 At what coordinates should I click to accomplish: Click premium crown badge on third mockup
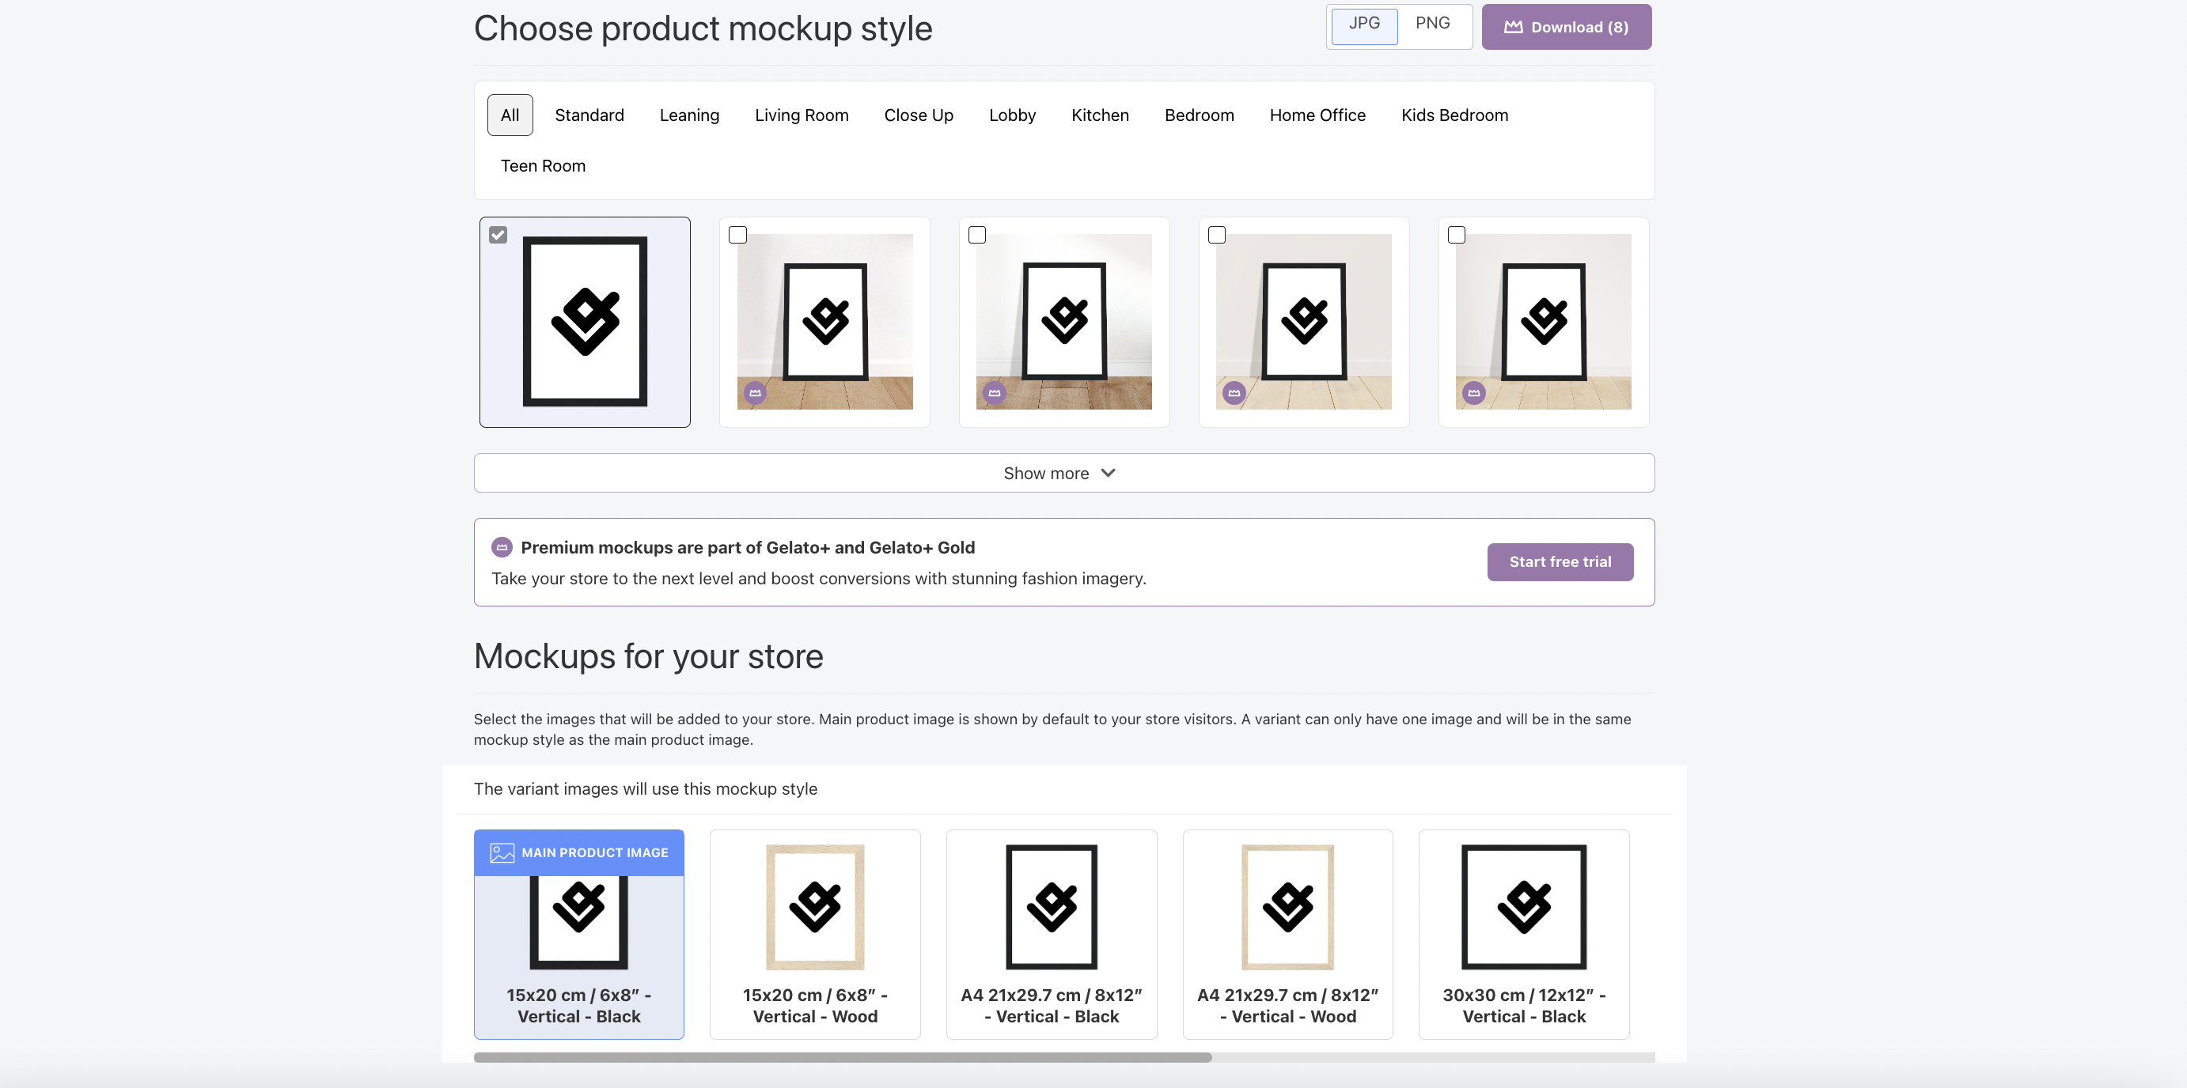[994, 393]
